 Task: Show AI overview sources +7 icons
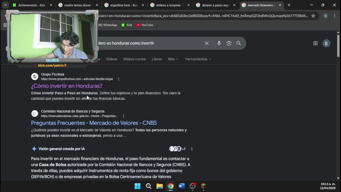pos(177,149)
